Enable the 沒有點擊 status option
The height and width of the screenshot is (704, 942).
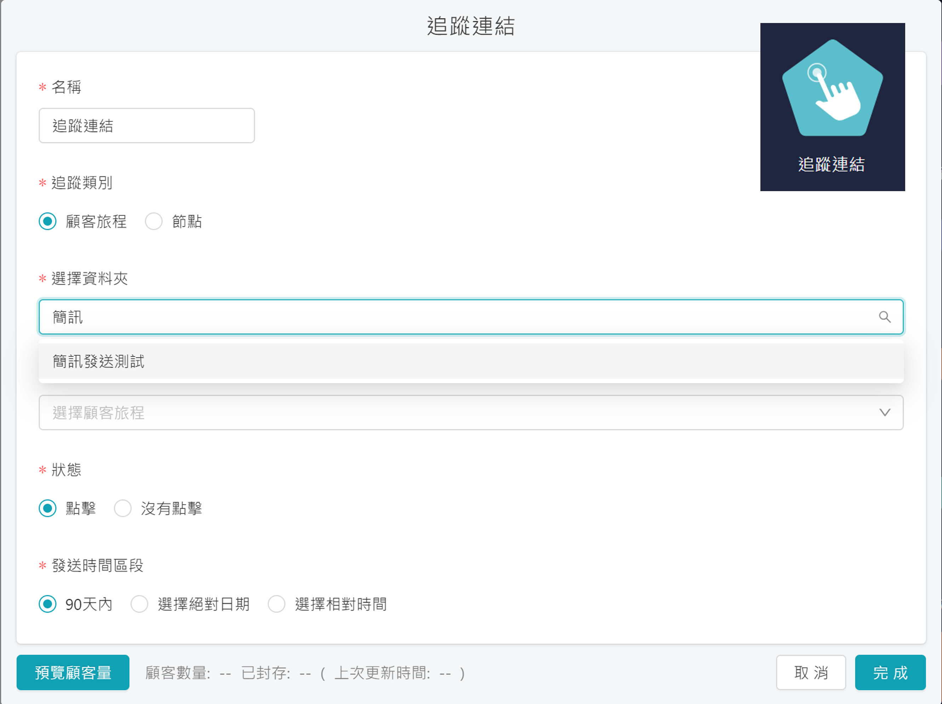123,508
